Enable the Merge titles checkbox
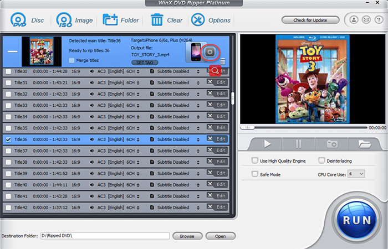388x249 pixels. click(72, 60)
